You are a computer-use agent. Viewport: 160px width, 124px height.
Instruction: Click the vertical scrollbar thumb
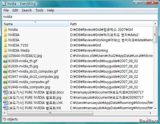(x=155, y=34)
